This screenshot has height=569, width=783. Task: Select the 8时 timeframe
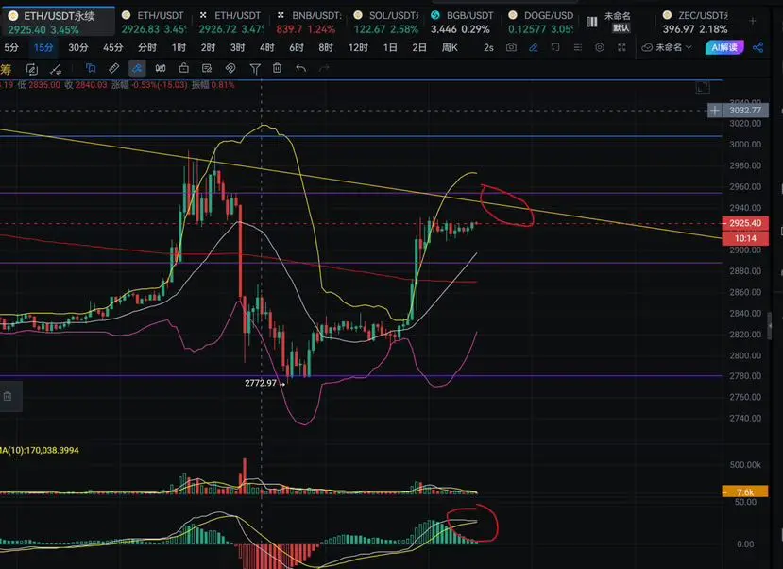tap(326, 47)
